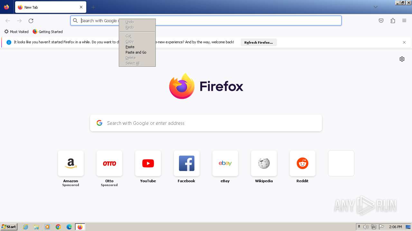
Task: Click Select All in context menu
Action: (137, 63)
